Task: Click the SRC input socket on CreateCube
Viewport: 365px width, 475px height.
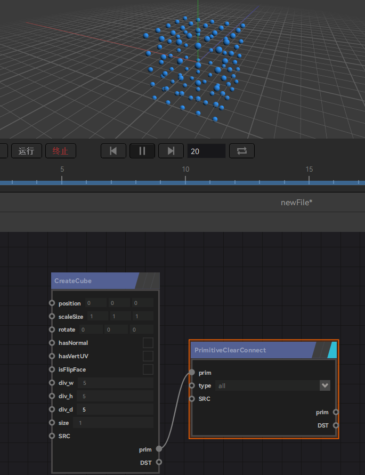Action: pos(52,436)
